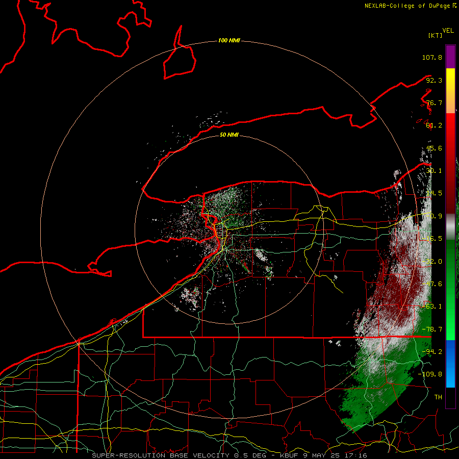Click the blue segment of the velocity color bar
Image resolution: width=459 pixels, height=459 pixels.
[450, 364]
